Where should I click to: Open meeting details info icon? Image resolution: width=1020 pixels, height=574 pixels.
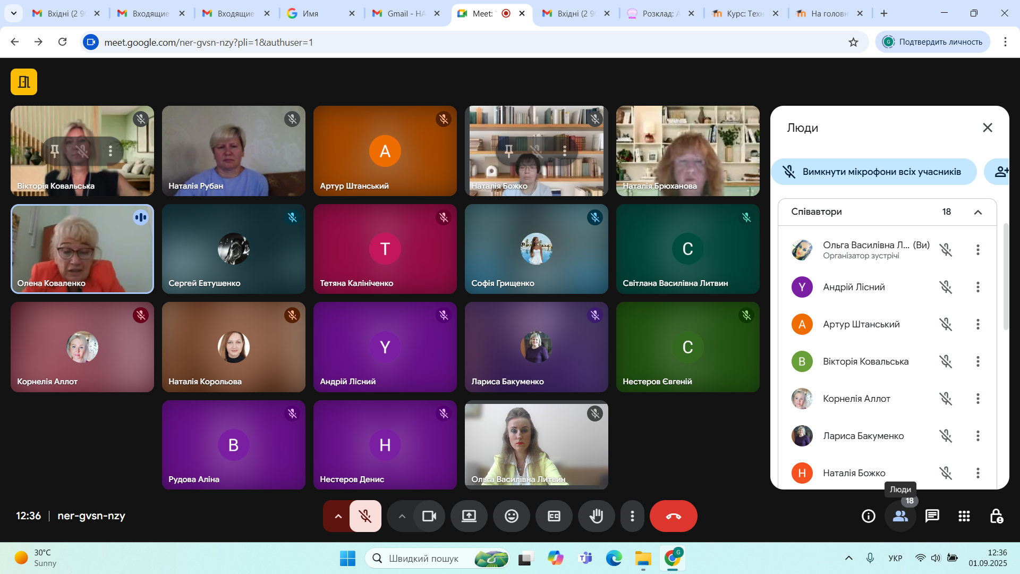pyautogui.click(x=868, y=516)
